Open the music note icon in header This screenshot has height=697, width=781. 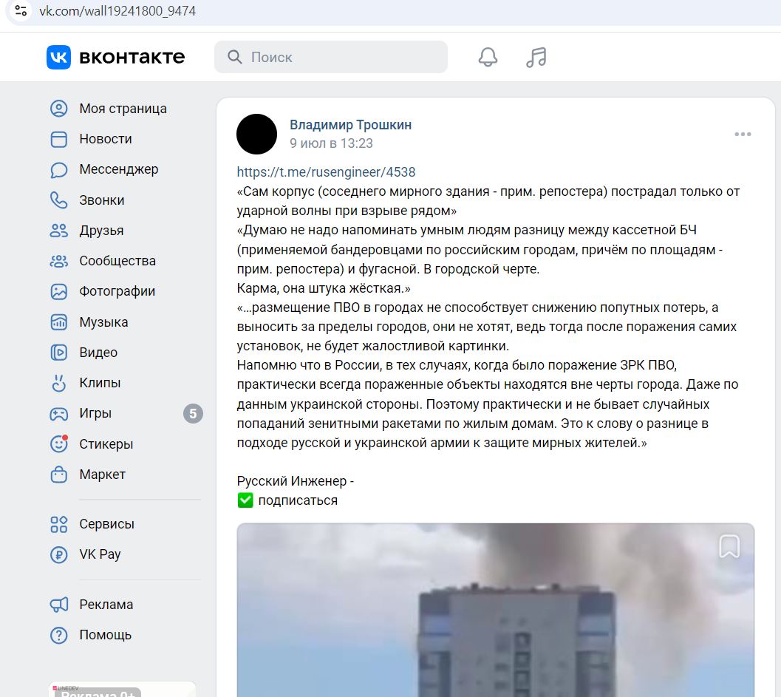pos(536,57)
